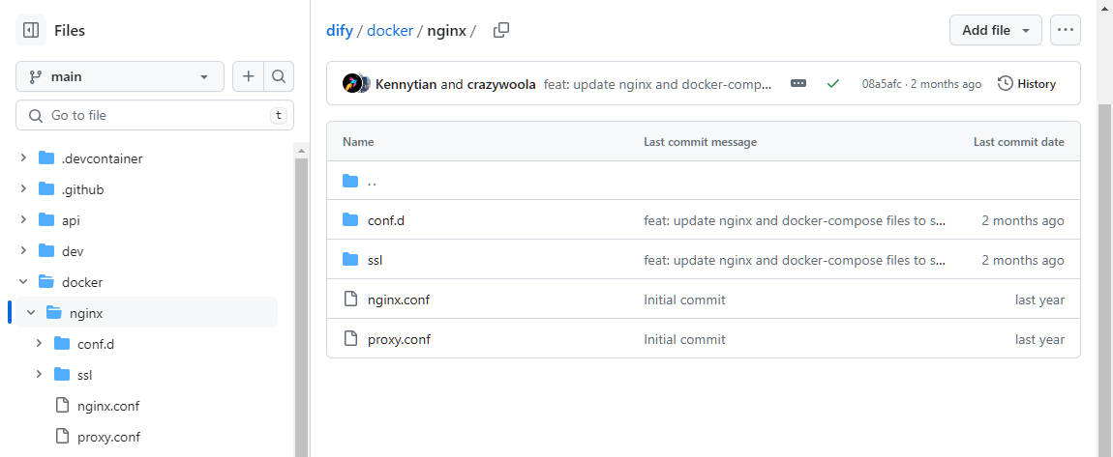The height and width of the screenshot is (457, 1113).
Task: Click the add file plus icon
Action: (249, 76)
